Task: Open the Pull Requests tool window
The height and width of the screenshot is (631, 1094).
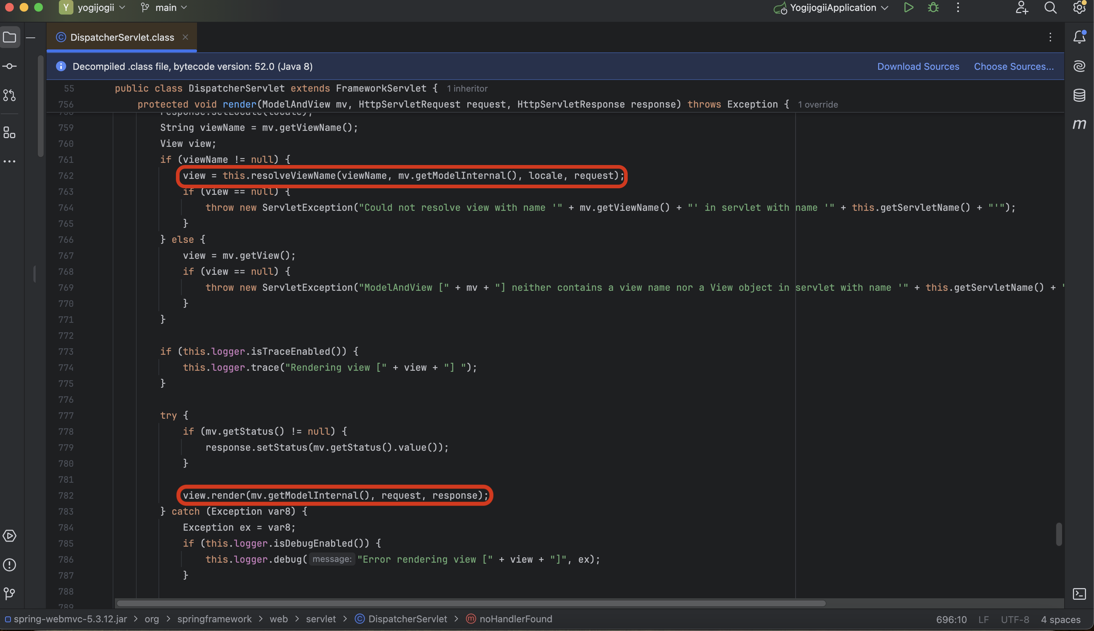Action: point(9,95)
